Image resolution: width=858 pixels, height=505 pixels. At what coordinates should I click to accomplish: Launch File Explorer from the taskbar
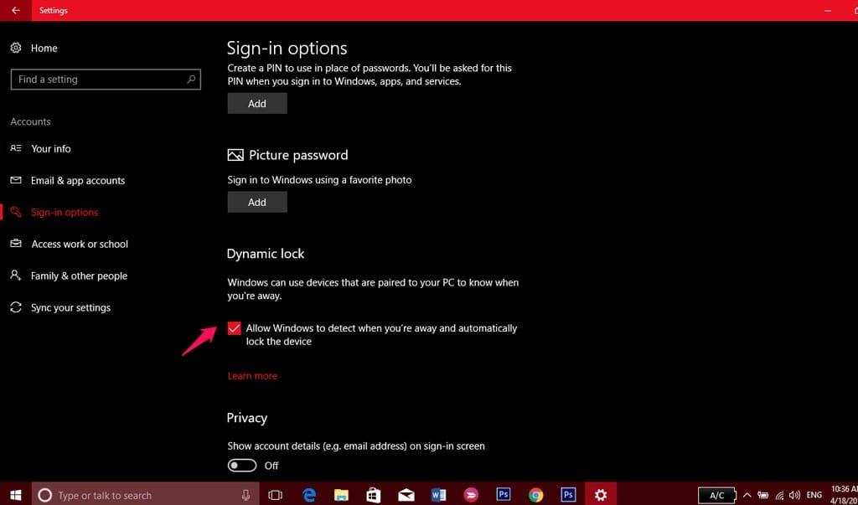click(341, 495)
